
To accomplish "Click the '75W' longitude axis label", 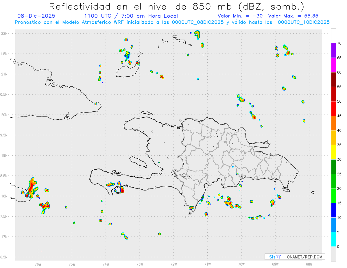I will (72, 264).
